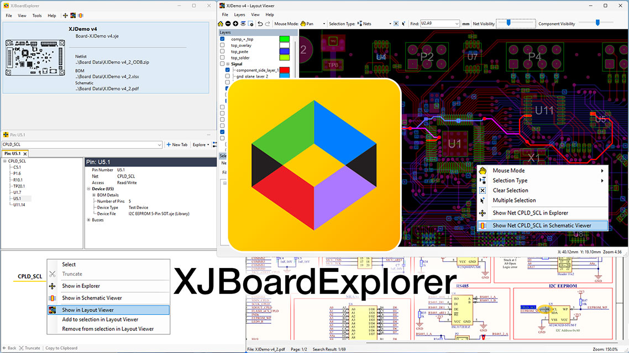Choose Show Net CPLD_SCL in Schematic Viewer

pos(542,226)
